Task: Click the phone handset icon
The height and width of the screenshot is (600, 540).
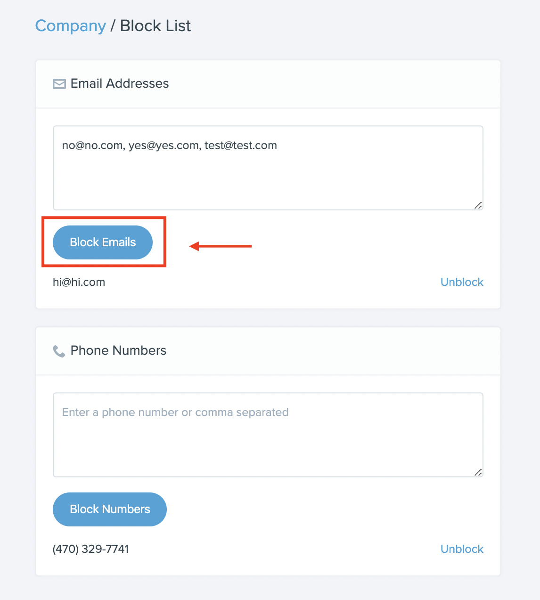Action: [x=59, y=351]
